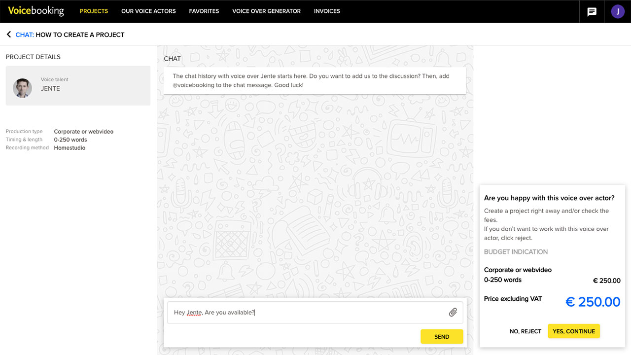Click the € 250.00 total price
Viewport: 631px width, 355px height.
pyautogui.click(x=593, y=301)
